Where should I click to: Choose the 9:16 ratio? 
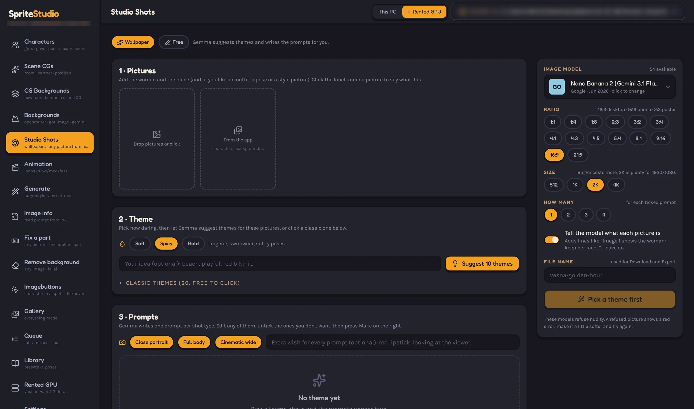click(660, 138)
